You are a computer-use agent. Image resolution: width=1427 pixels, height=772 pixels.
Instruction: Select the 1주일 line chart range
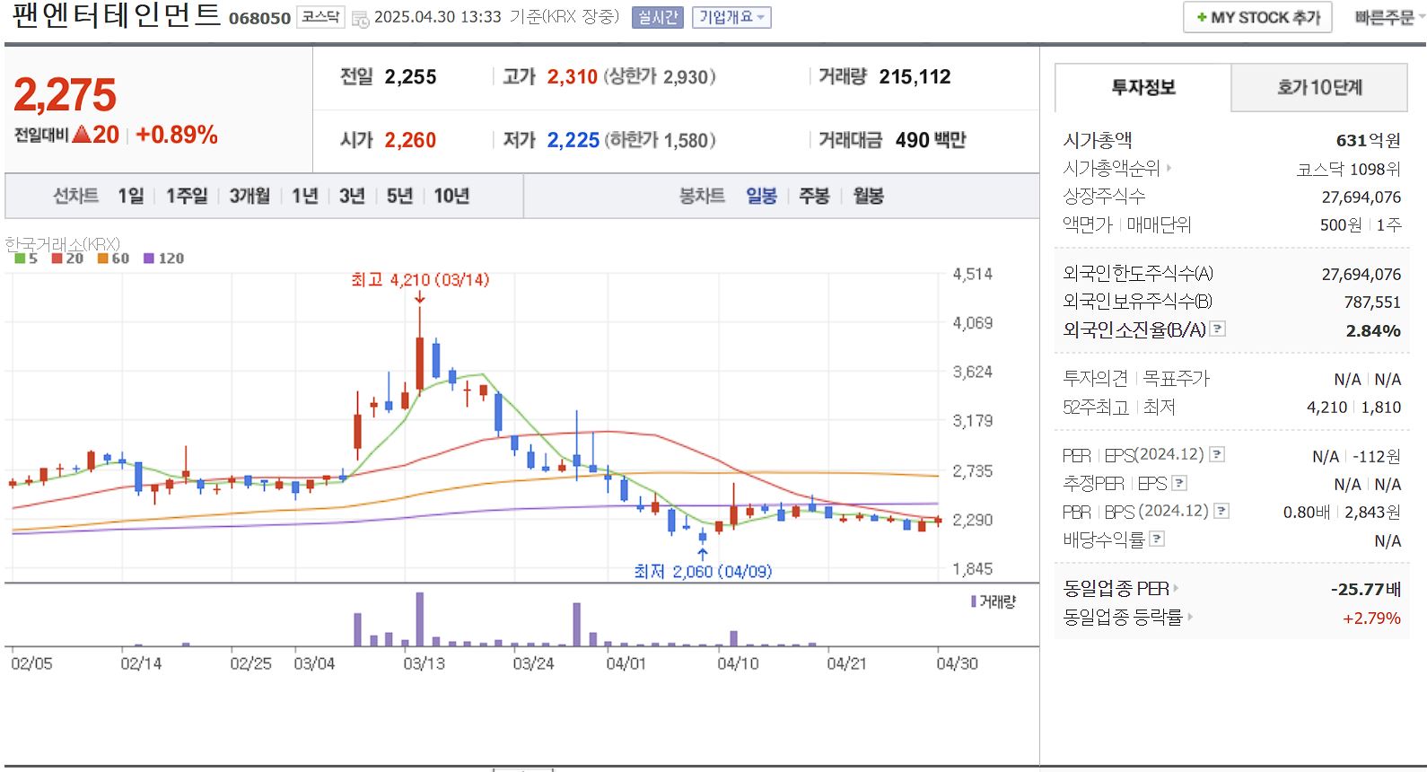pos(187,196)
